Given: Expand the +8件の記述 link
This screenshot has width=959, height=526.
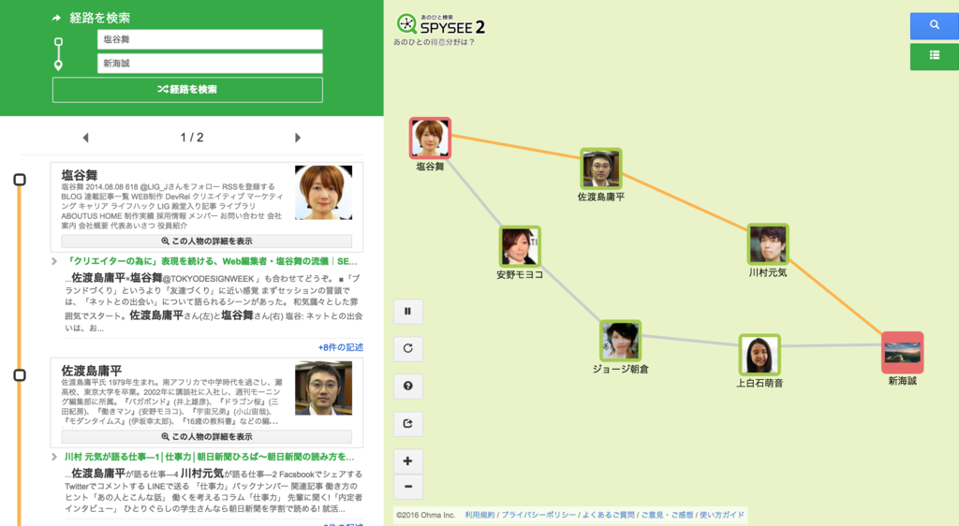Looking at the screenshot, I should [x=341, y=347].
